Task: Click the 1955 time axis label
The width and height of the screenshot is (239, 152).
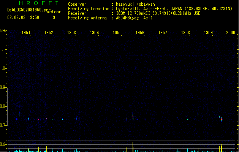Action: click(117, 33)
